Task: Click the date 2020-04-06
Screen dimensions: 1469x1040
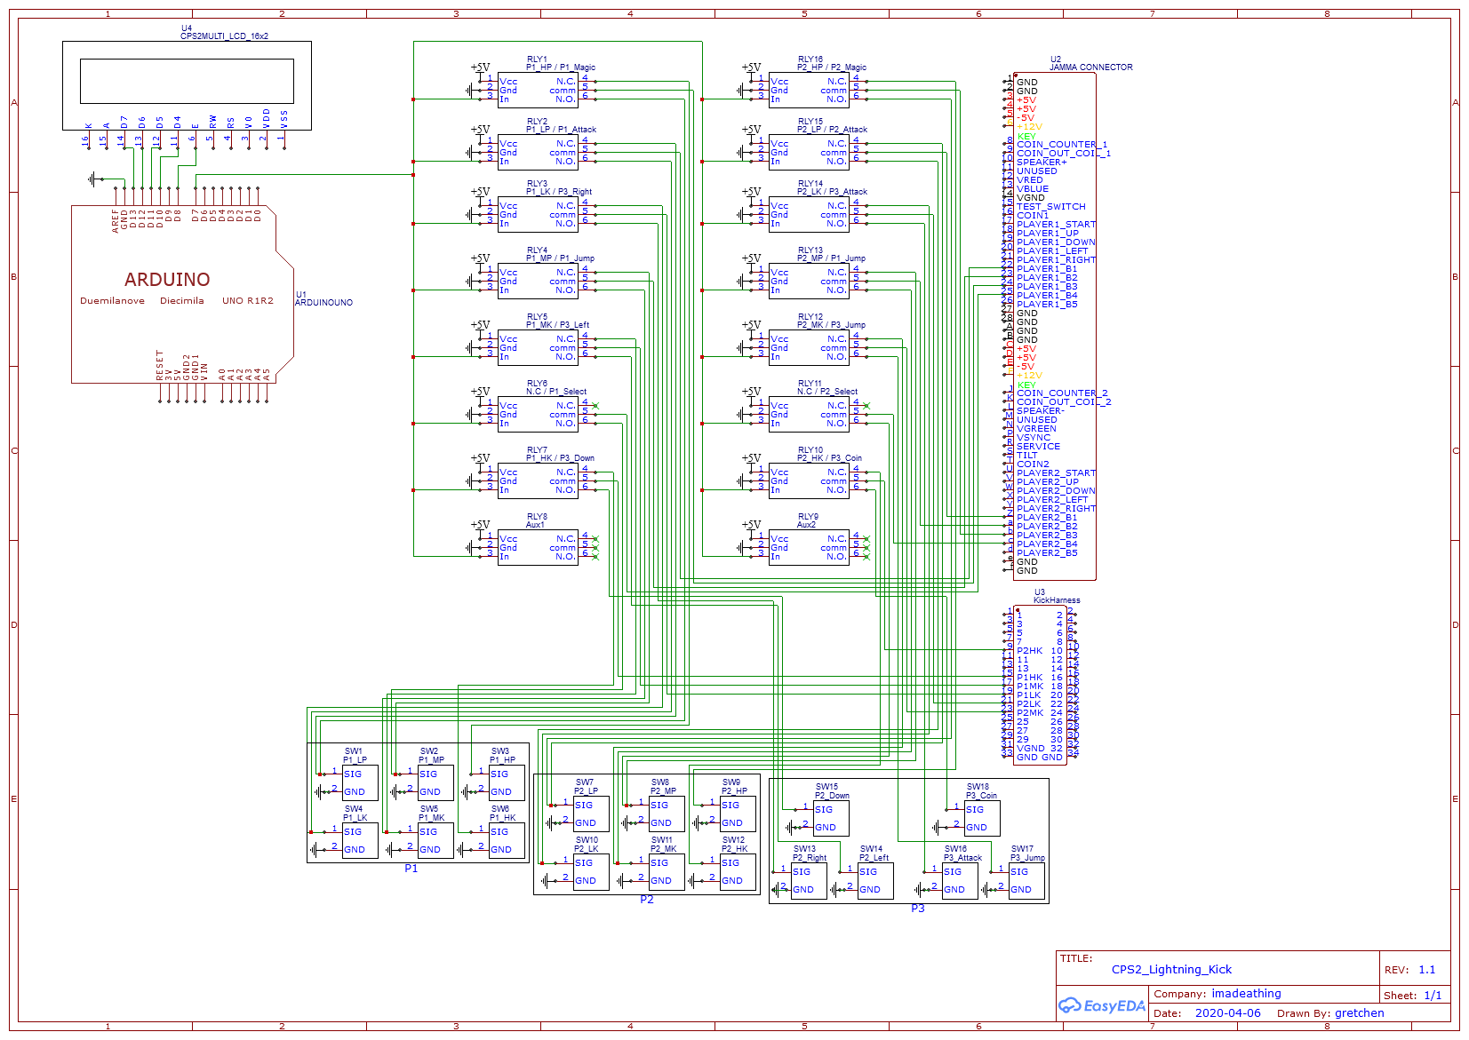Action: tap(1227, 1013)
